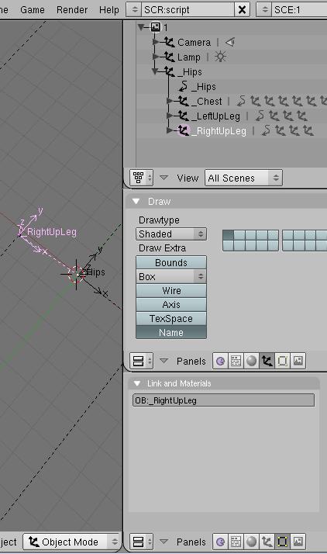Delete the SCR:script screen with X button
327x554 pixels.
click(242, 10)
